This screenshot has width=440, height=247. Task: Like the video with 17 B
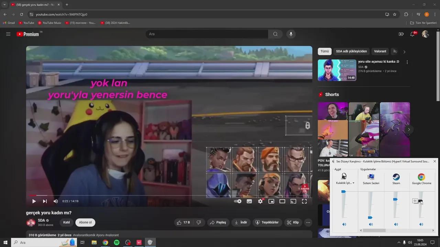coord(184,222)
